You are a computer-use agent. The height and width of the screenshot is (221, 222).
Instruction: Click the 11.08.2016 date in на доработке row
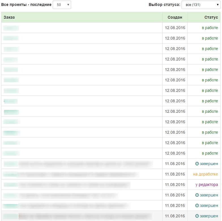click(175, 174)
